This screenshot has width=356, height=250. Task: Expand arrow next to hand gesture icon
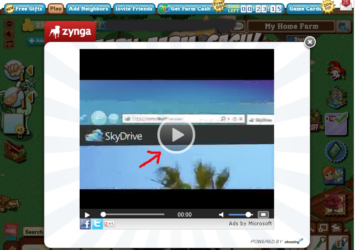(30, 70)
